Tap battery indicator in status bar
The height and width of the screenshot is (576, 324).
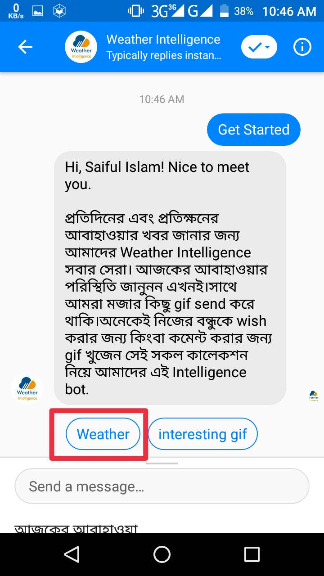225,11
